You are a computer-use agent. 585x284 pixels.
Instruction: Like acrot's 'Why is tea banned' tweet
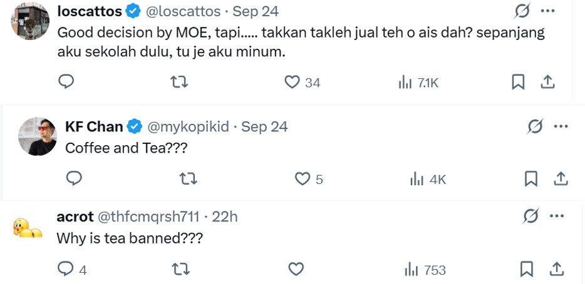296,270
